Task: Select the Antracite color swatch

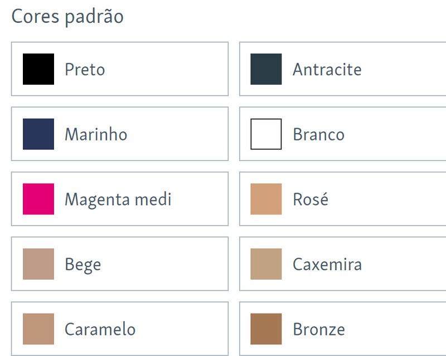Action: click(266, 69)
